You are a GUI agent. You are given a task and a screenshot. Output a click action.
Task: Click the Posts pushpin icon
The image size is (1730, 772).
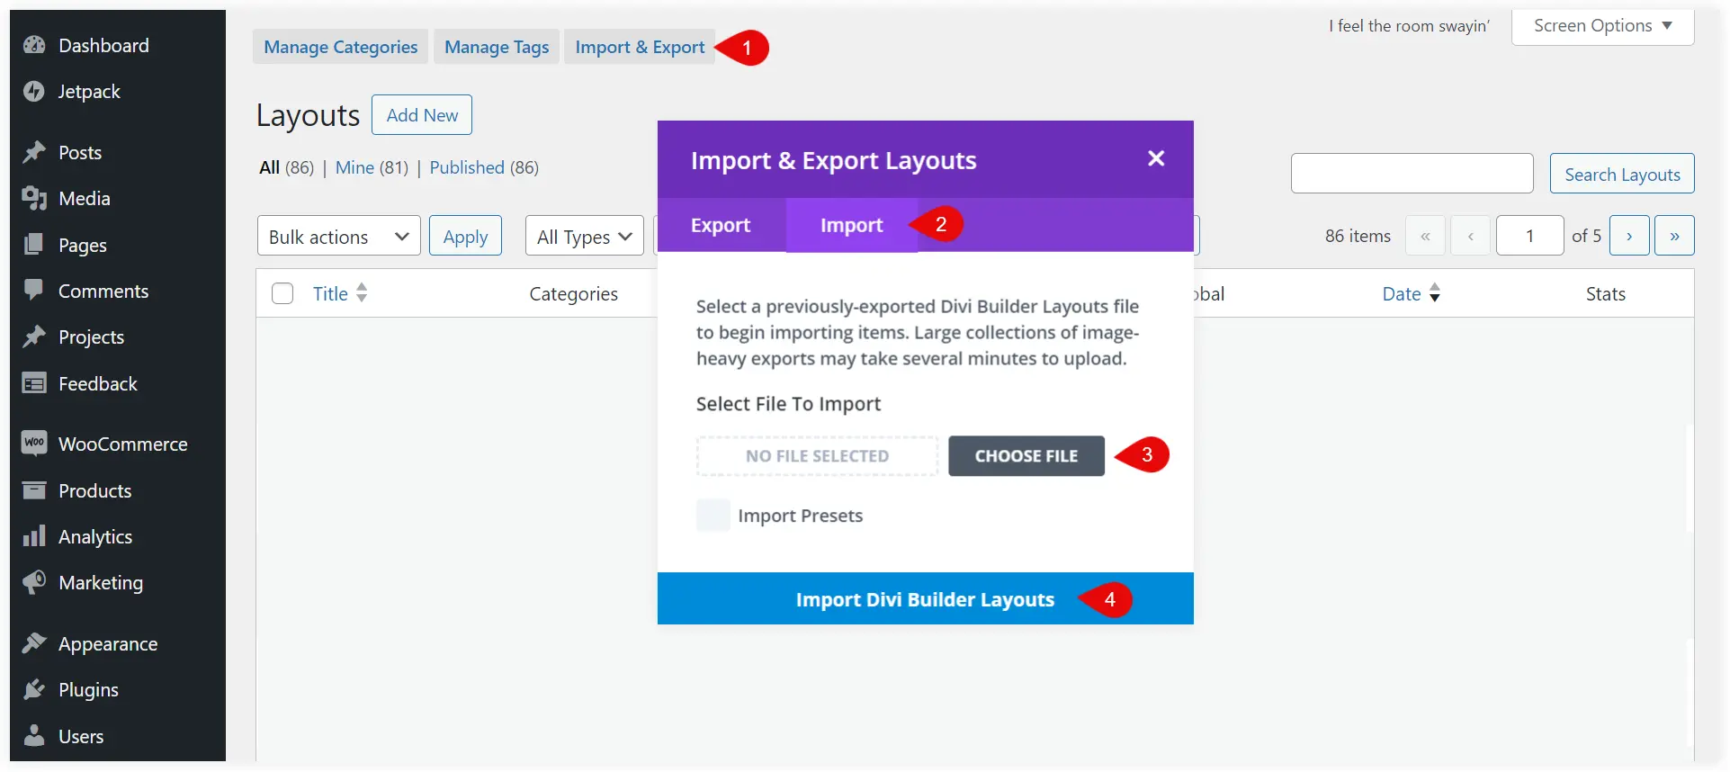click(34, 152)
